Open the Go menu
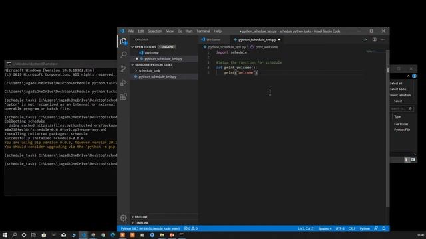This screenshot has height=239, width=426. (180, 31)
